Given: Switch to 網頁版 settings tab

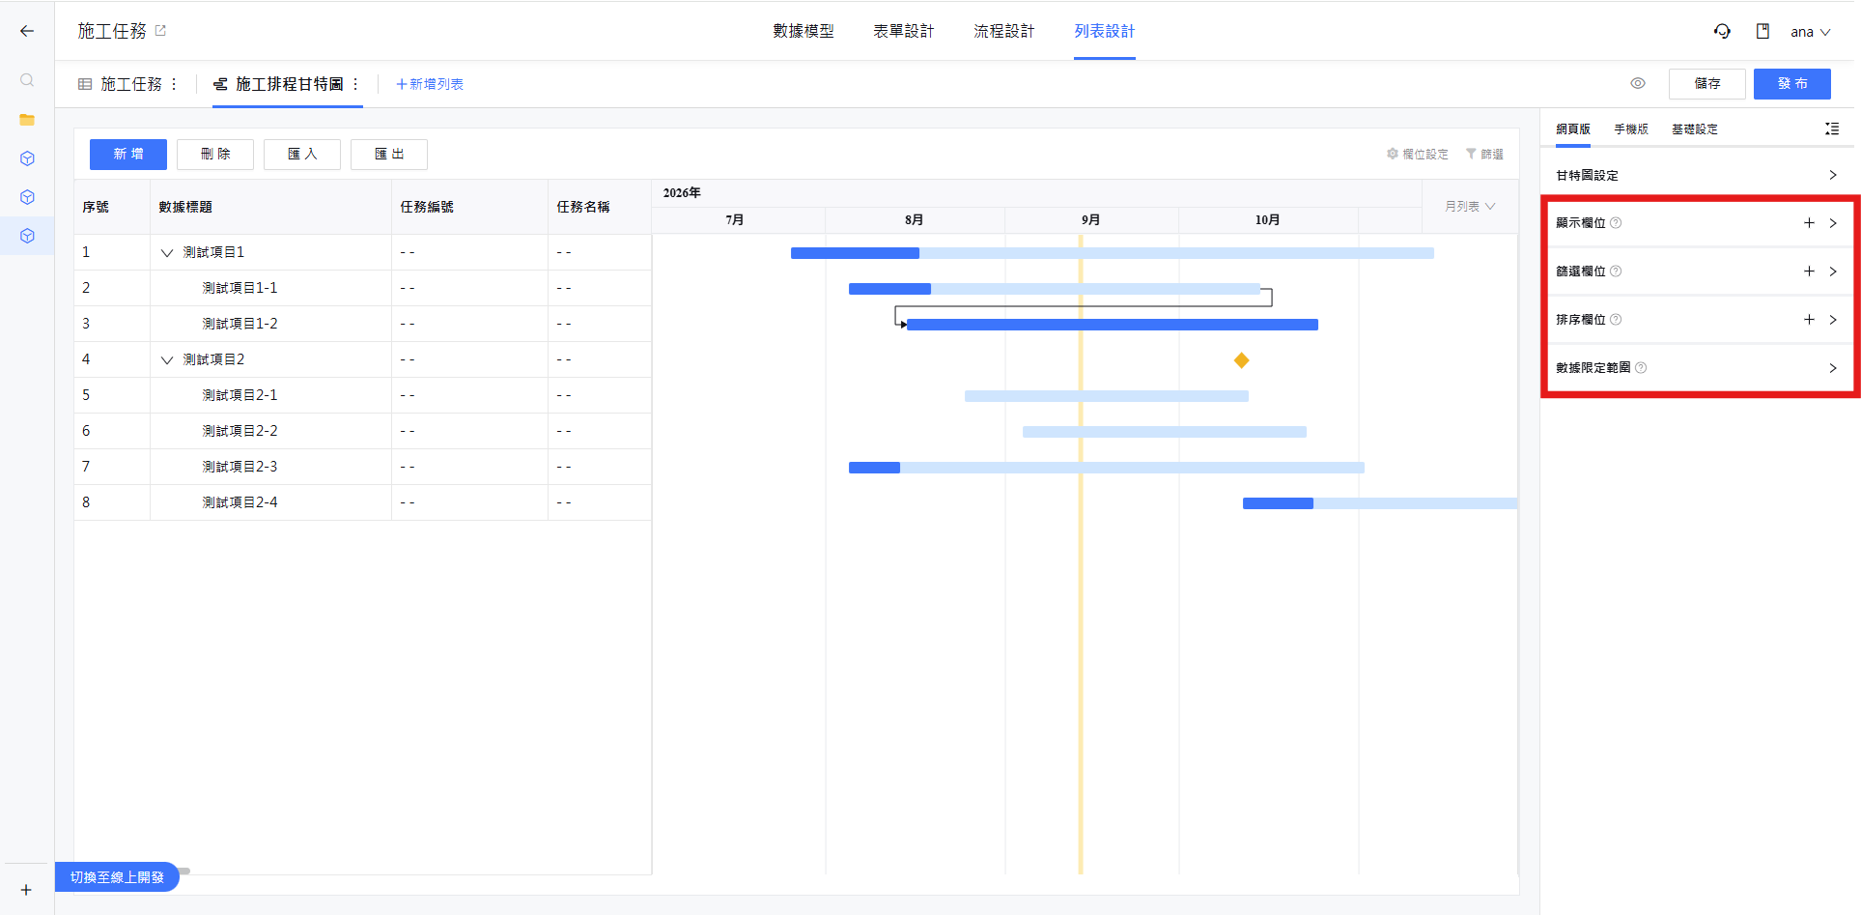Looking at the screenshot, I should 1573,129.
